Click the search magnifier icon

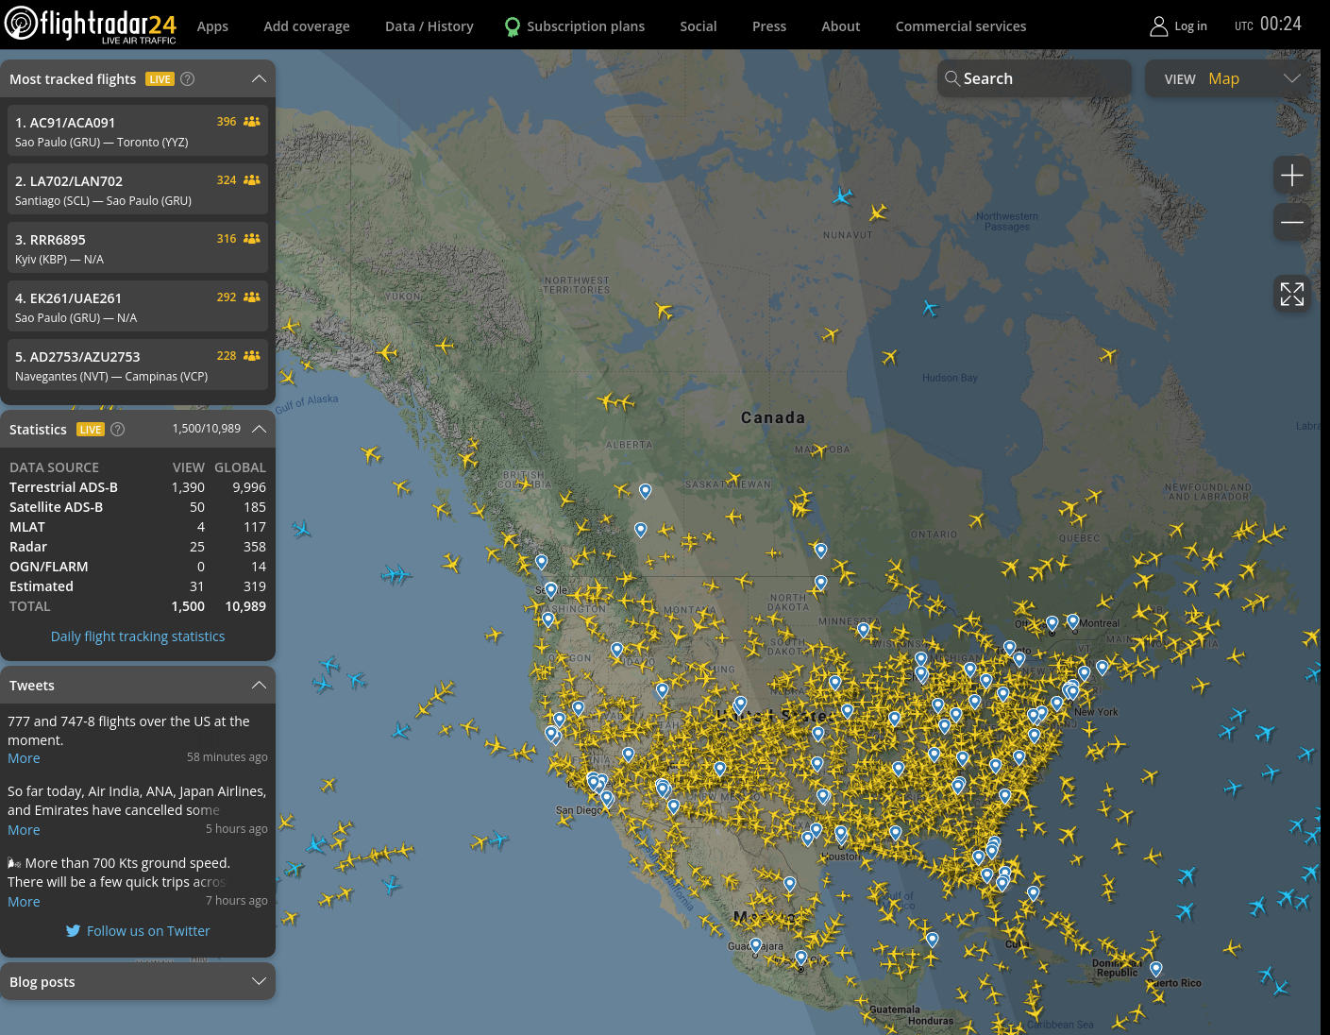pos(952,78)
